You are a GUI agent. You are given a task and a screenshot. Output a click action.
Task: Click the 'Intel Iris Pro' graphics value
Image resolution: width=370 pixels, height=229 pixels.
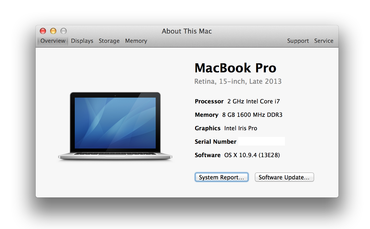(x=241, y=128)
